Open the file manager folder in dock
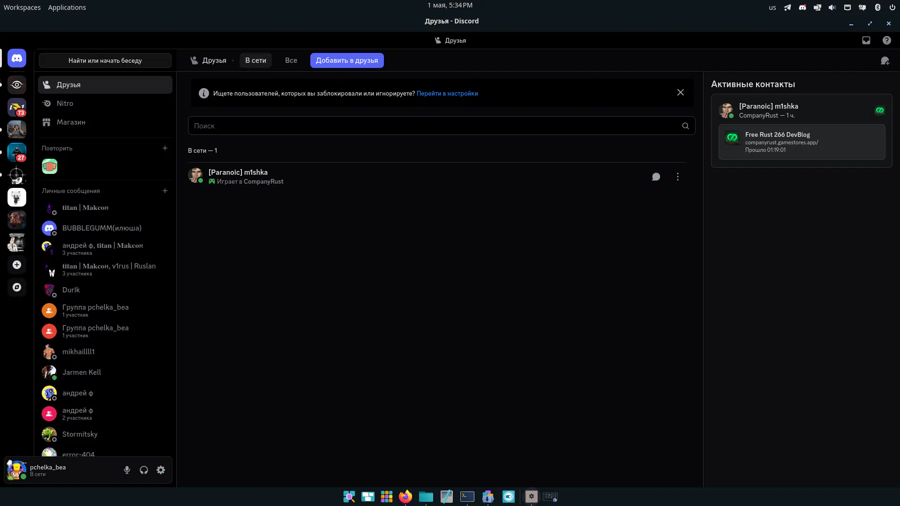The image size is (900, 506). pyautogui.click(x=426, y=497)
